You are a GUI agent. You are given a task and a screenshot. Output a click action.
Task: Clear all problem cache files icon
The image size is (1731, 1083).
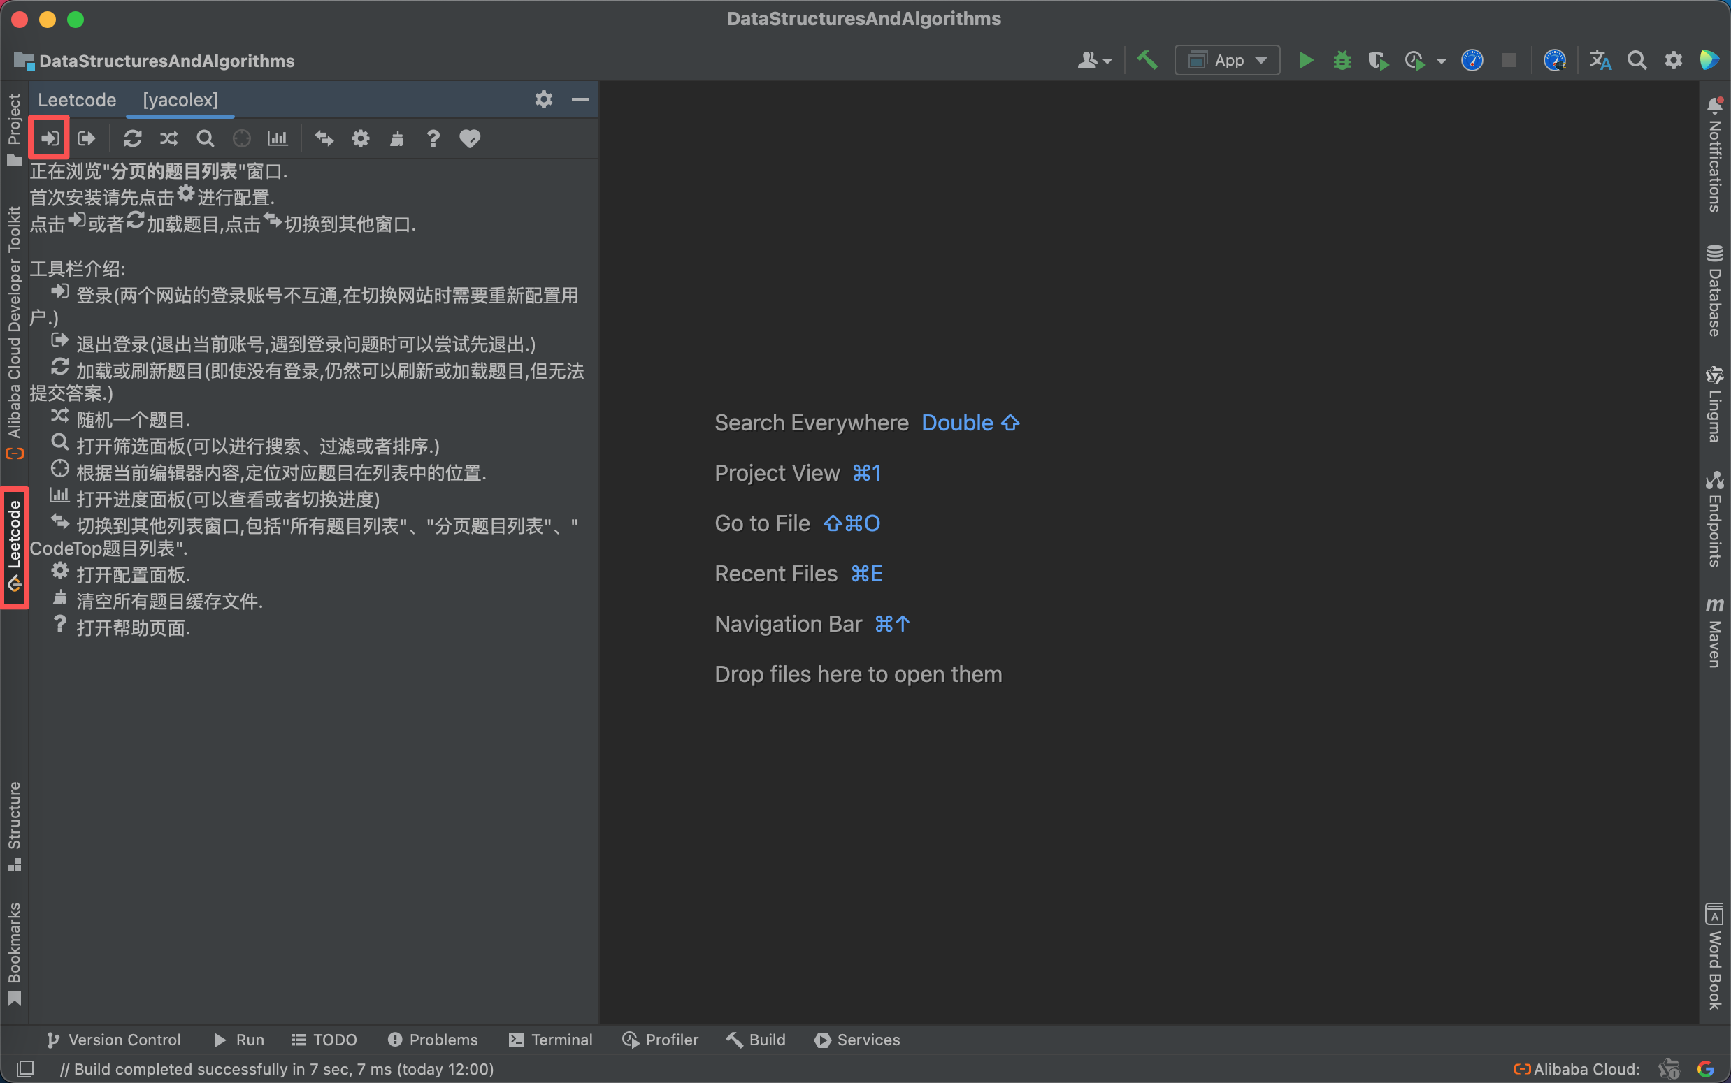click(397, 138)
